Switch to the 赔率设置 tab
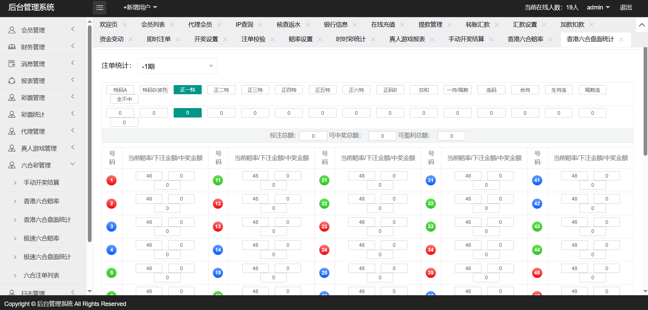Screen dimensions: 648x310 (300, 40)
